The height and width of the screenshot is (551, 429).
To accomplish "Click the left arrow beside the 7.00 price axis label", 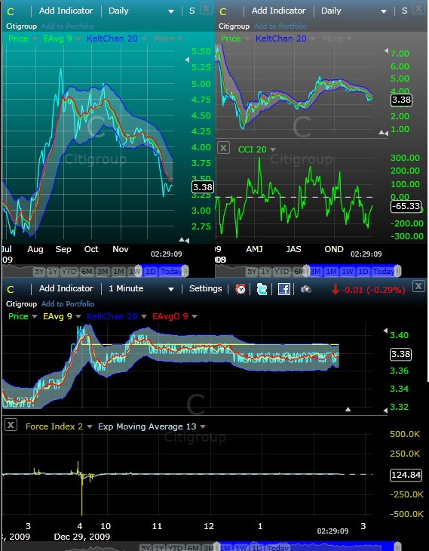I will 386,51.
